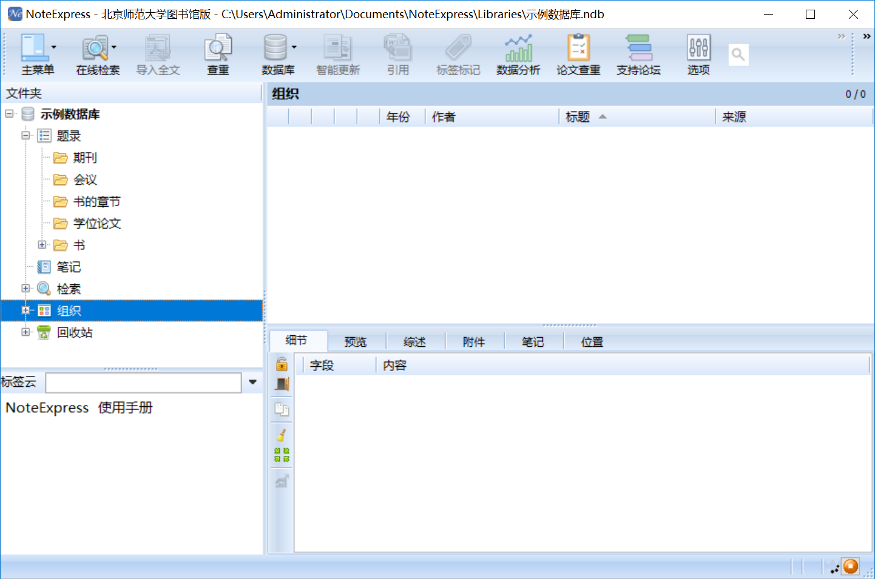Viewport: 875px width, 579px height.
Task: Click the lock icon in details sidebar
Action: (x=282, y=364)
